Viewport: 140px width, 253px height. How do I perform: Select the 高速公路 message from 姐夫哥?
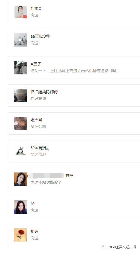pos(38,127)
